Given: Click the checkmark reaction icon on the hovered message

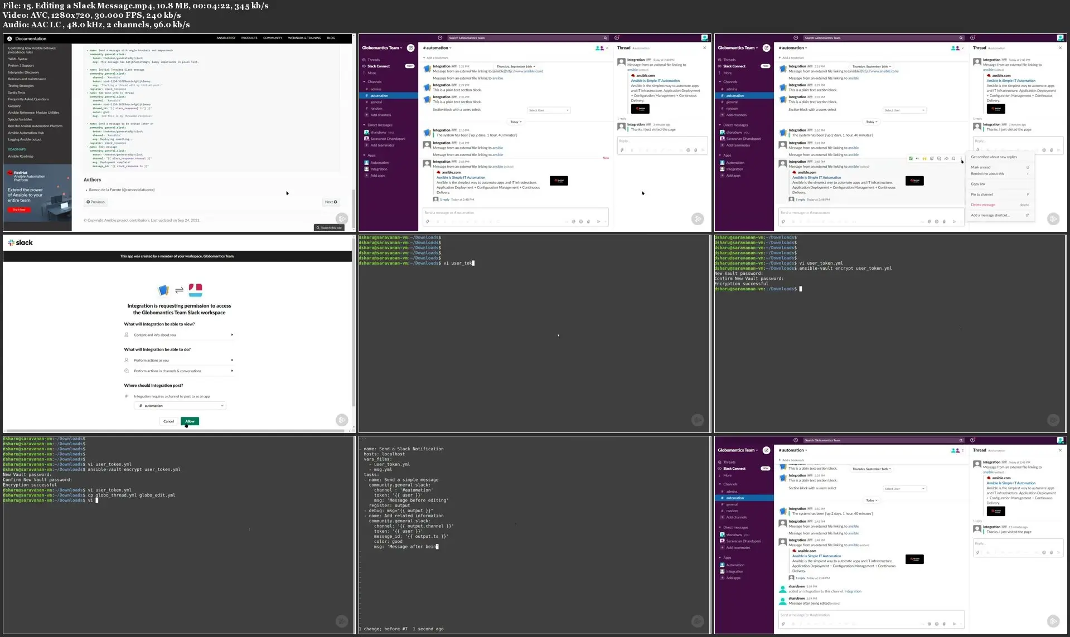Looking at the screenshot, I should tap(911, 158).
